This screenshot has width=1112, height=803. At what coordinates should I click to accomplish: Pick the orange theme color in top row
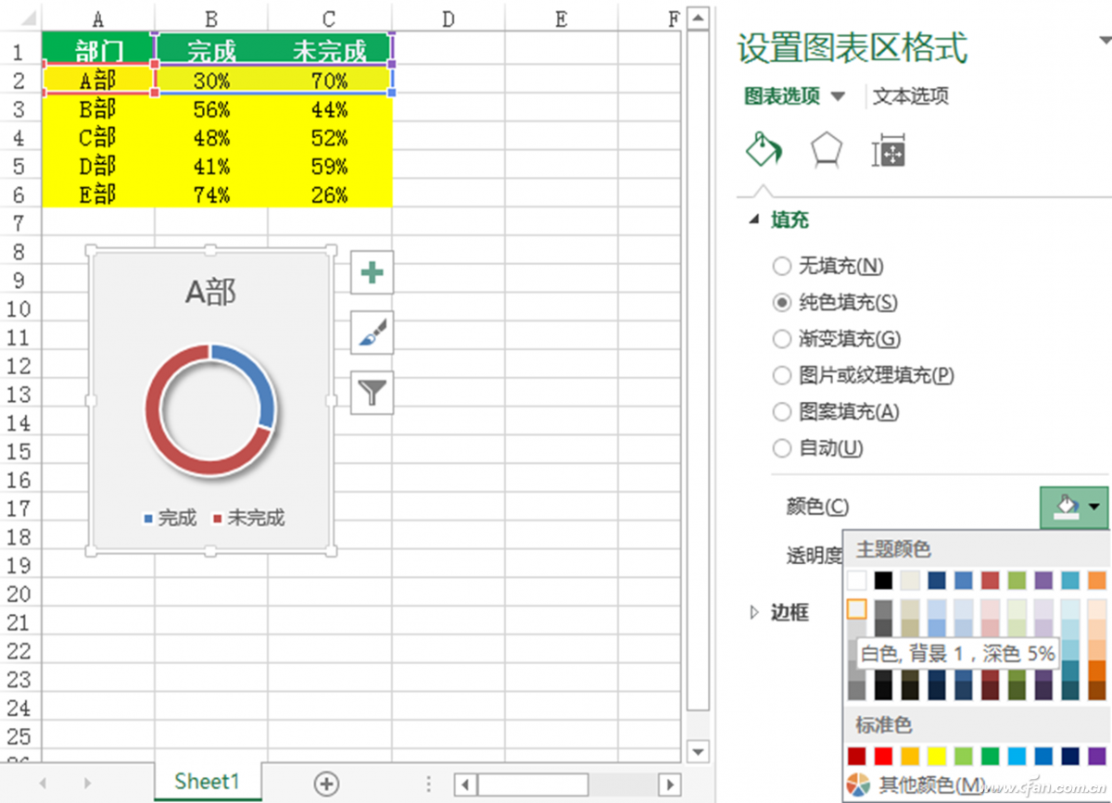(x=1098, y=581)
